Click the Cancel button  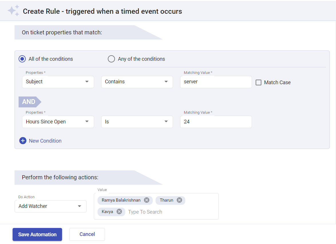coord(87,234)
